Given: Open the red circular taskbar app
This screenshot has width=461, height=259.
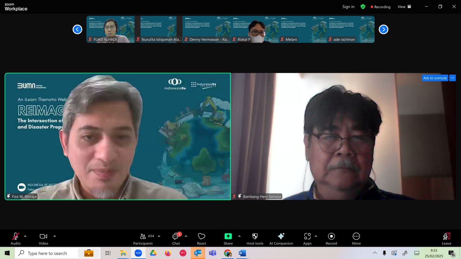Looking at the screenshot, I should click(183, 253).
